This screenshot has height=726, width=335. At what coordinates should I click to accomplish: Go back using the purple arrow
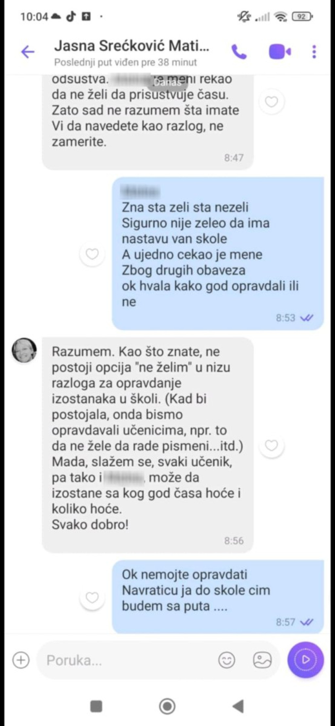click(x=28, y=52)
